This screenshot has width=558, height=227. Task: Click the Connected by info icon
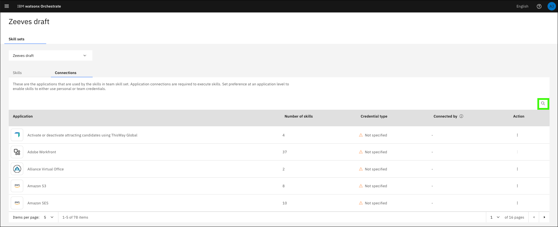461,116
